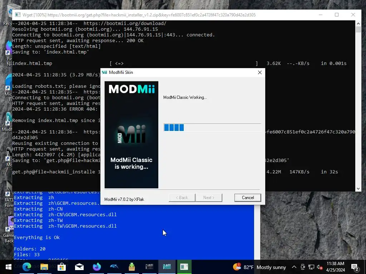
Task: Open the notification center icon
Action: [355, 267]
